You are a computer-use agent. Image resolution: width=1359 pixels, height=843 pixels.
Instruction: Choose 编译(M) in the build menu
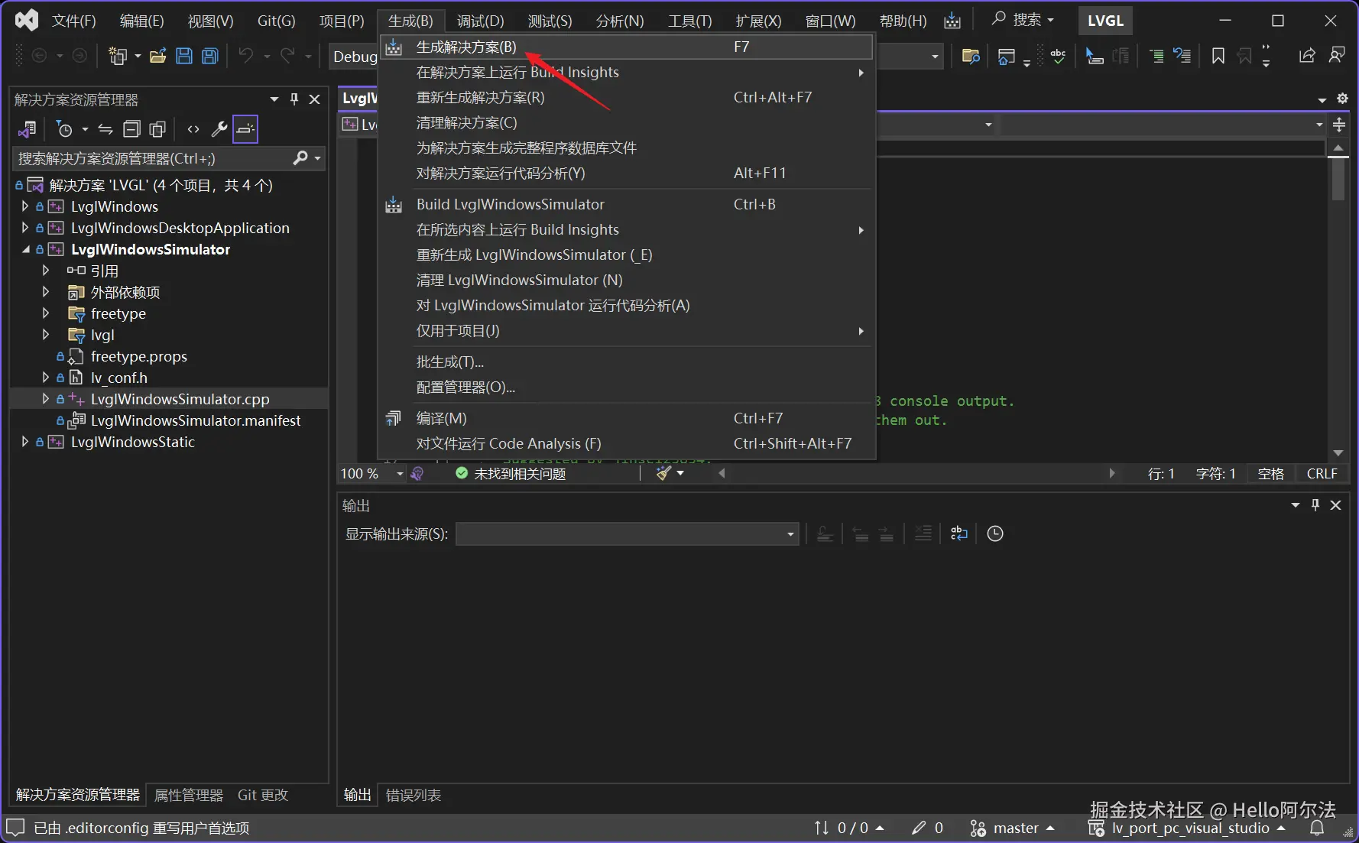click(626, 419)
